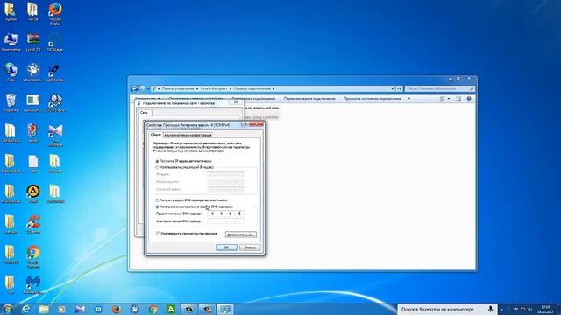Select obtain IP address automatically
The width and height of the screenshot is (561, 315).
pos(157,161)
